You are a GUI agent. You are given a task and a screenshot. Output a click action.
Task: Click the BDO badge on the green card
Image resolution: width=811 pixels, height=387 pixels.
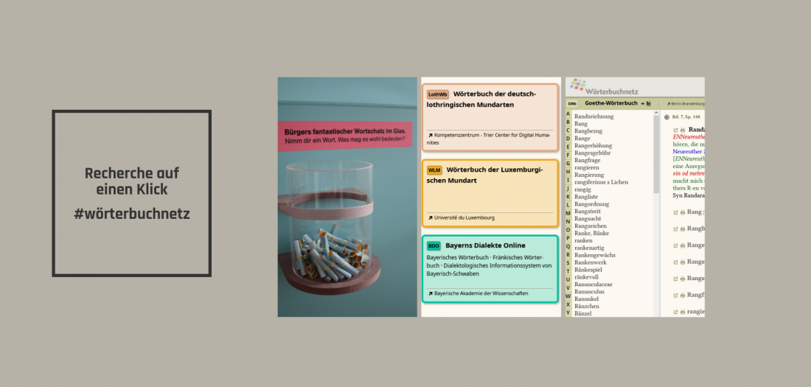point(434,245)
